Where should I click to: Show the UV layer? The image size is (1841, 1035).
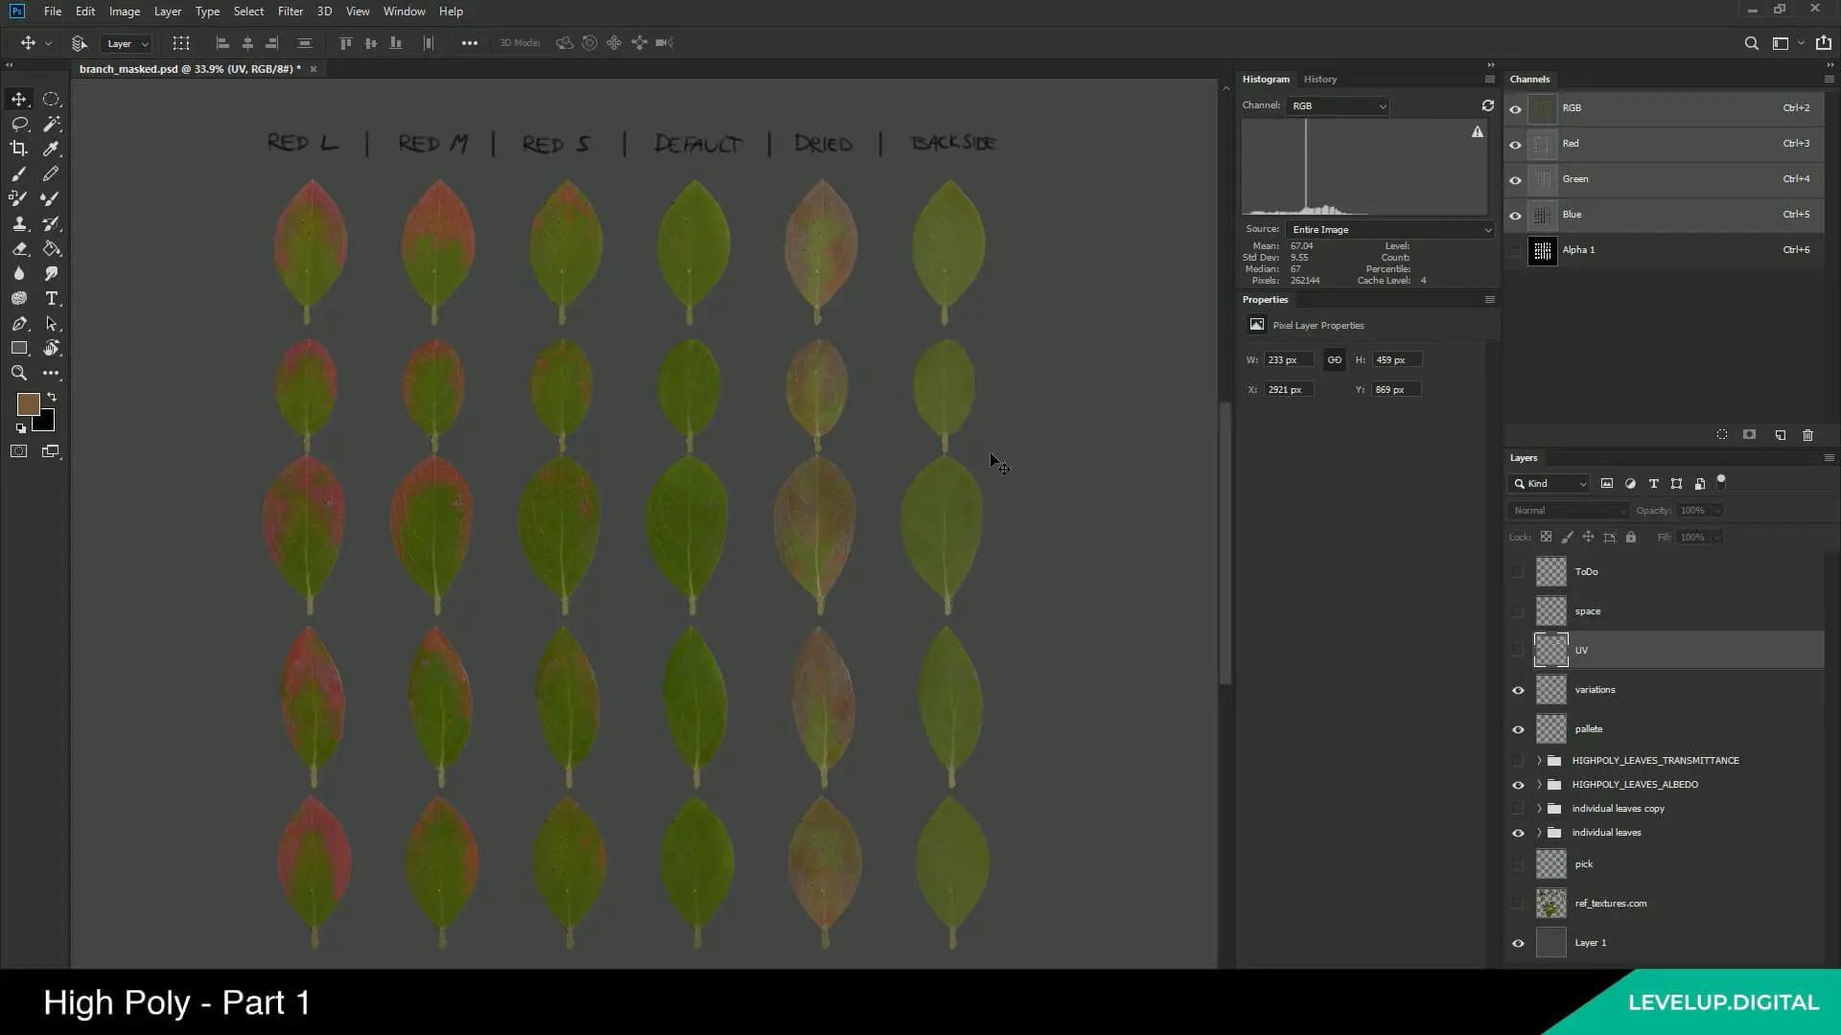(1518, 651)
